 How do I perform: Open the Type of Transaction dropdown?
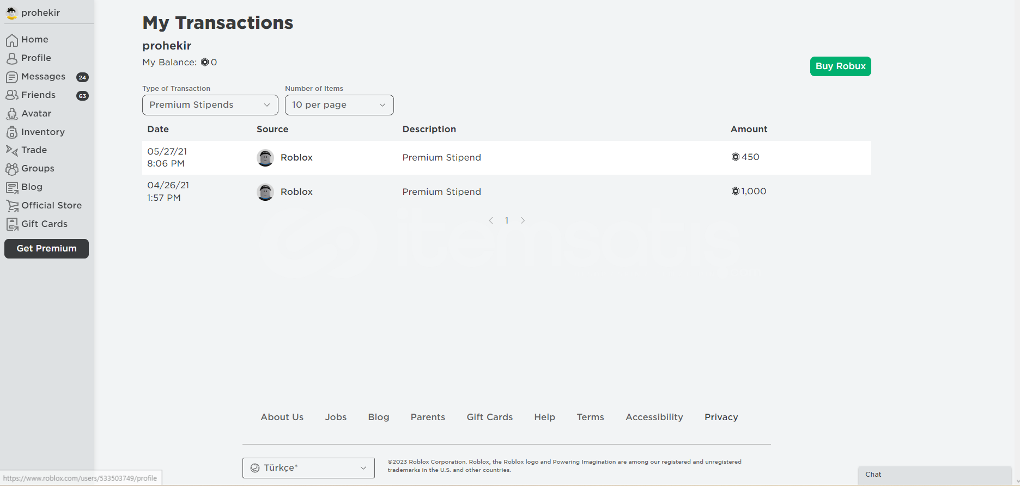[210, 105]
